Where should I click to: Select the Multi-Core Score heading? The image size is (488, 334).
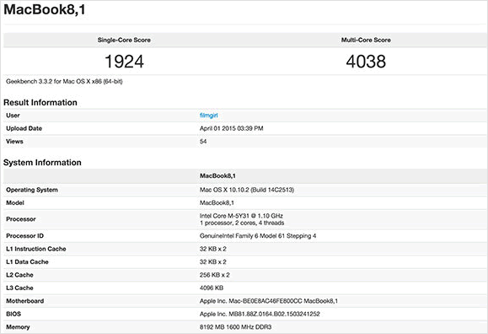[366, 40]
